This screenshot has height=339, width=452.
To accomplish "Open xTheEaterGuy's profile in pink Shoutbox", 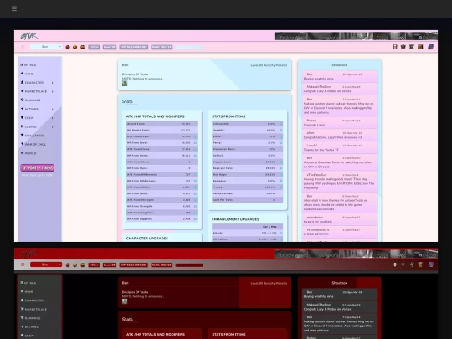I will pos(316,175).
